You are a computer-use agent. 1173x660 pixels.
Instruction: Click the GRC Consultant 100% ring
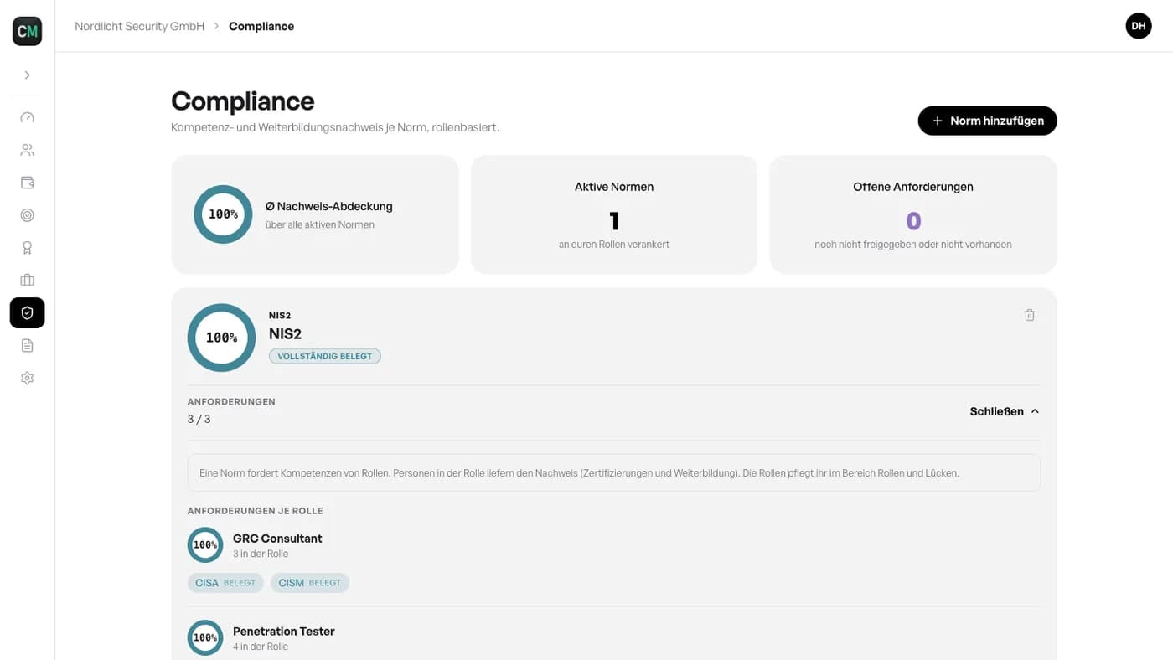coord(205,545)
